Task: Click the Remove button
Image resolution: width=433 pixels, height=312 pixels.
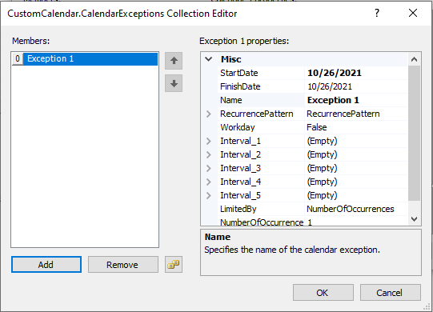Action: pos(123,265)
